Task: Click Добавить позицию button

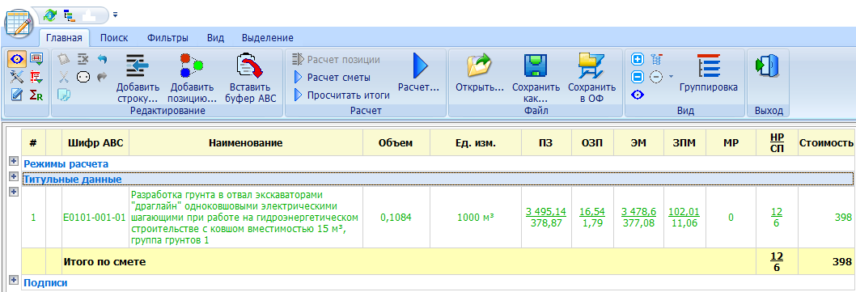Action: 193,78
